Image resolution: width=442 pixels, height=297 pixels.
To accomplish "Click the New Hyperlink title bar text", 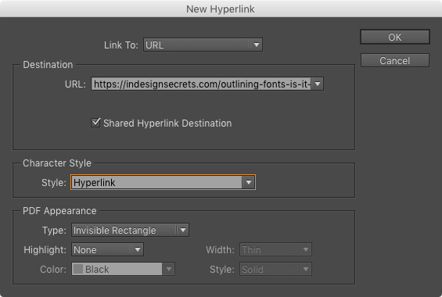I will coord(221,9).
